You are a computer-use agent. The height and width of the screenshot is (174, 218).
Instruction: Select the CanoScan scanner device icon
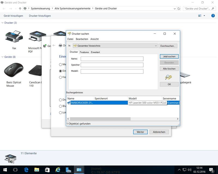click(35, 71)
